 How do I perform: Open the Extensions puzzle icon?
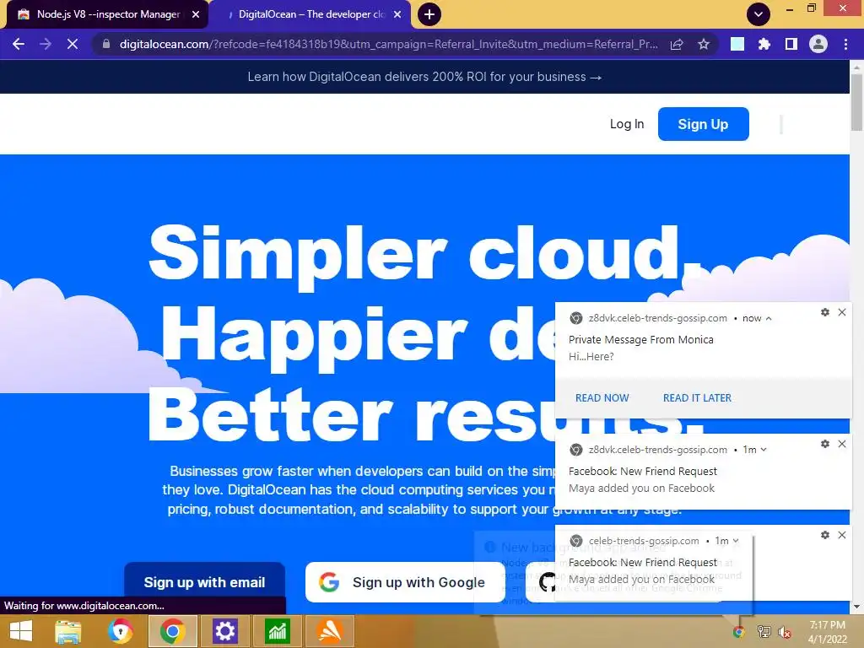[764, 44]
